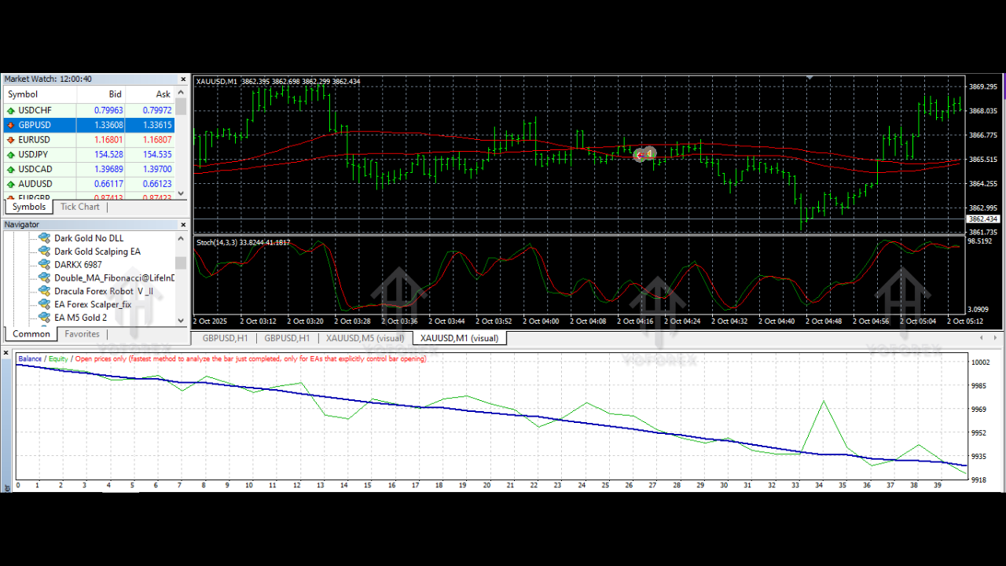Click the up arrow icon beside USDJPY

pos(10,155)
